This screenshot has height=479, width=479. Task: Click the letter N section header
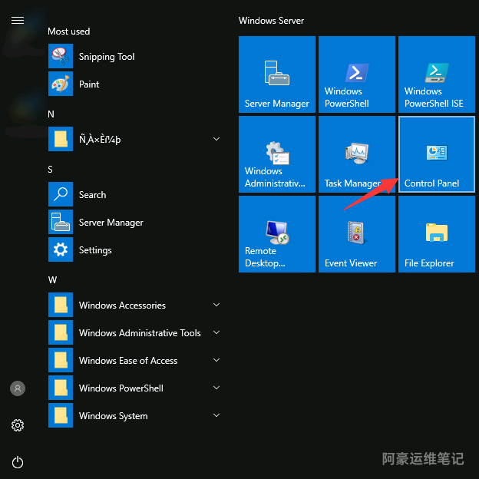[51, 114]
